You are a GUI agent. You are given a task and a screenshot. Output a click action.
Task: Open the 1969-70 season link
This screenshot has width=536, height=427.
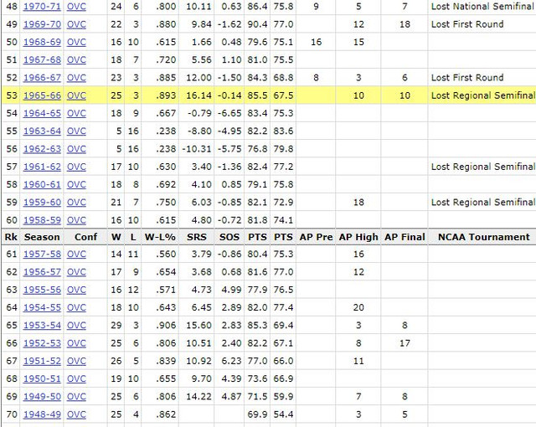pos(42,24)
